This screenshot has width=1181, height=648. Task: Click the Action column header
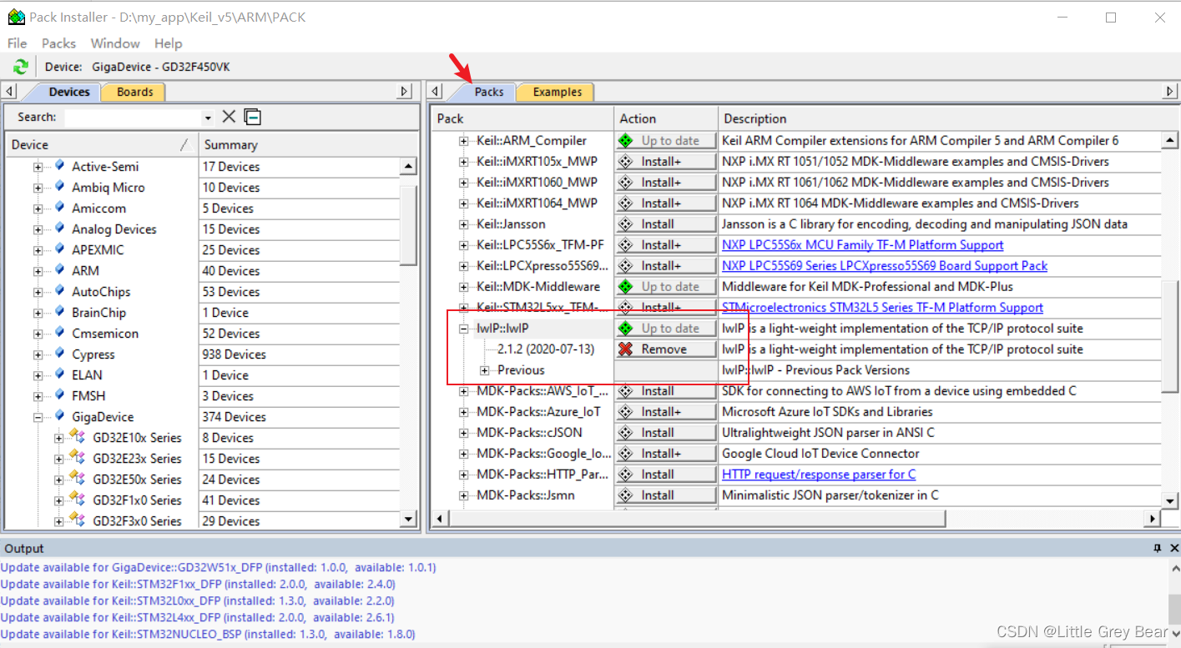pos(666,118)
